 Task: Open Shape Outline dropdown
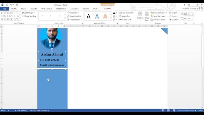(x=75, y=16)
